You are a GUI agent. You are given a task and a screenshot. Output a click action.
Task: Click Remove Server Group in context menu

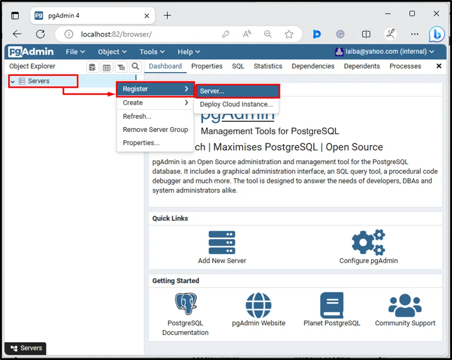tap(155, 130)
